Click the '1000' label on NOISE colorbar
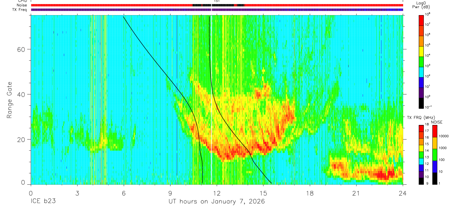Viewport: 453px width, 209px height. tap(442, 148)
